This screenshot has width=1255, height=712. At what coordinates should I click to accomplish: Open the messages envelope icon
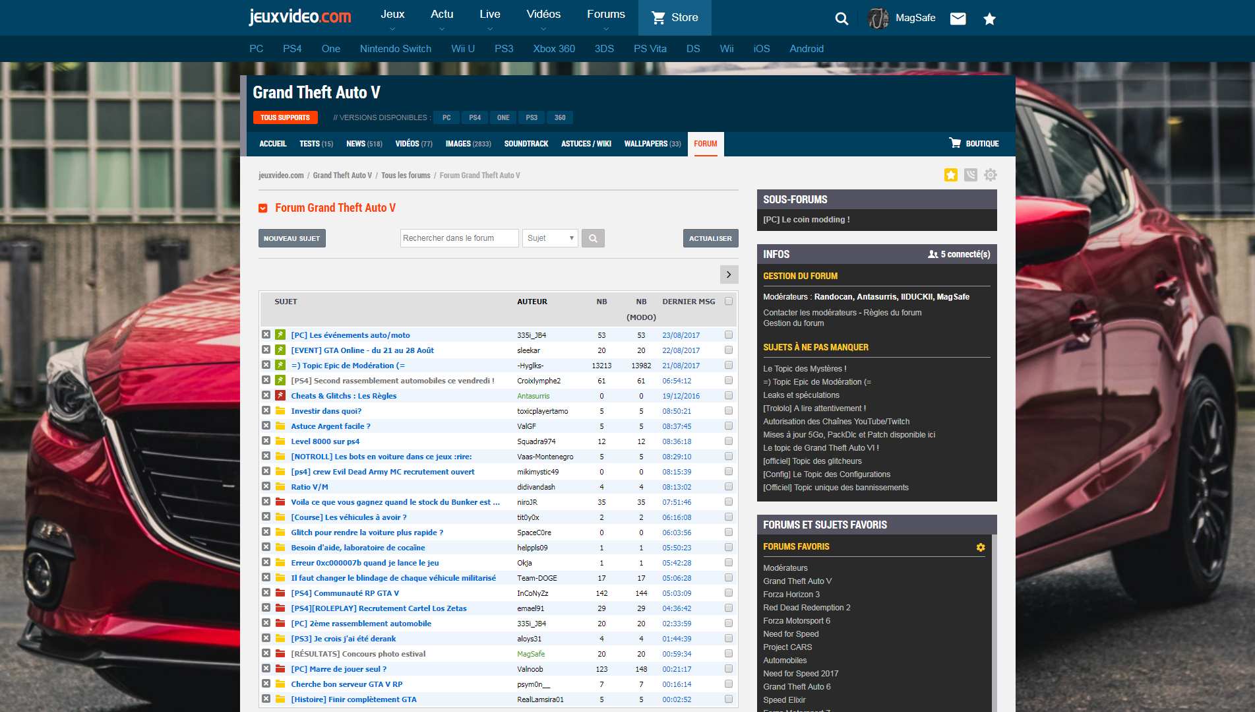pyautogui.click(x=958, y=18)
